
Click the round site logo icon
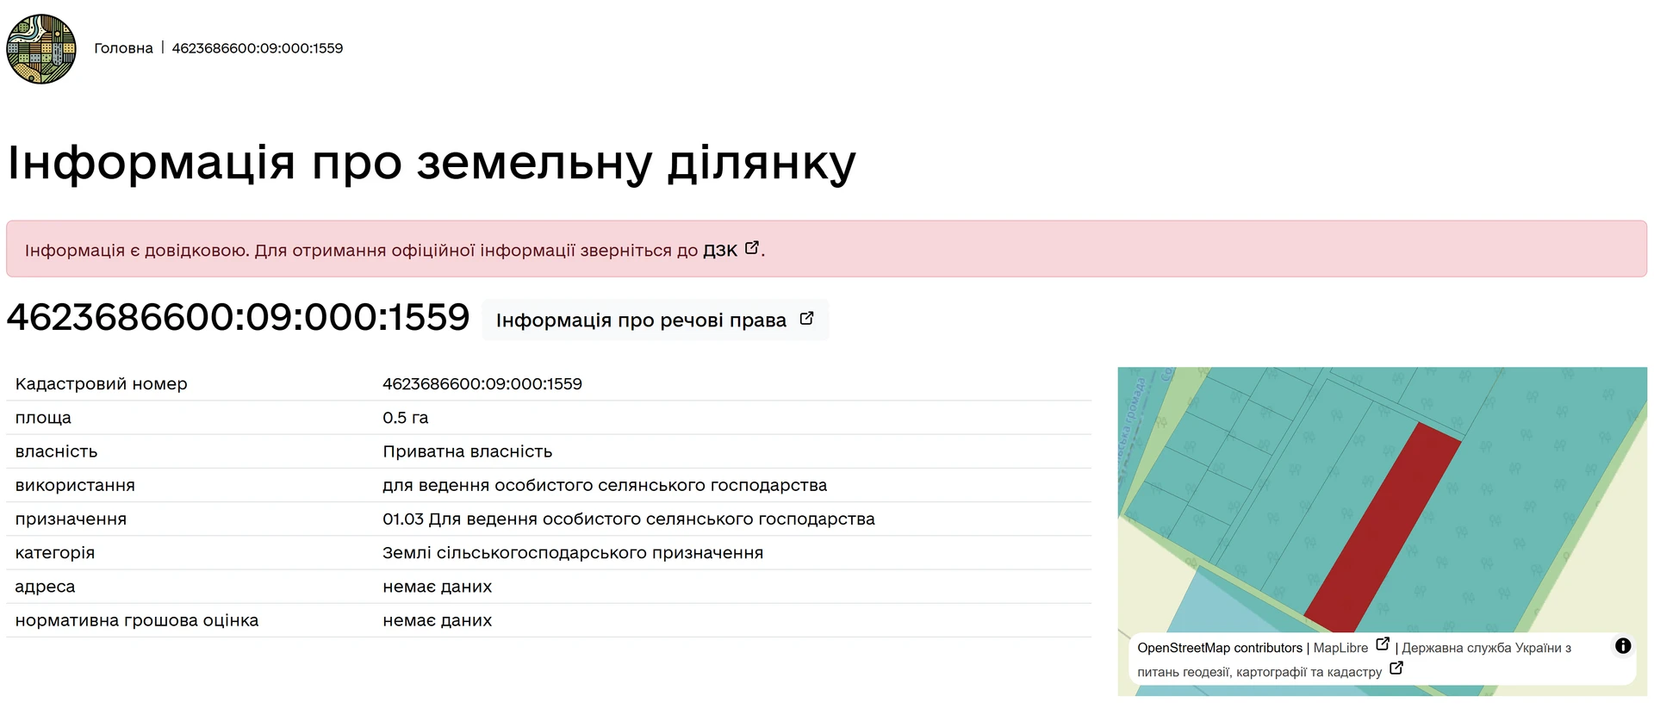pos(41,49)
